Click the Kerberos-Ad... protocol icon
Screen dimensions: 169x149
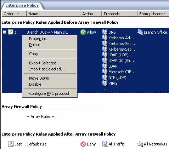click(x=105, y=38)
